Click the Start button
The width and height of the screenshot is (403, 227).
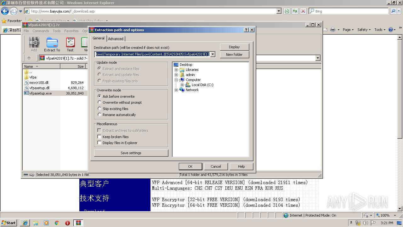(x=9, y=223)
